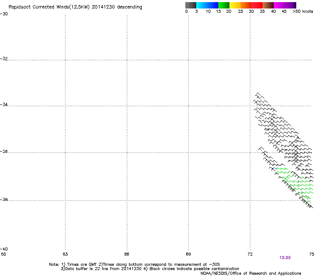
Task: Click the '25' colorbar tick label
Action: pos(241,11)
